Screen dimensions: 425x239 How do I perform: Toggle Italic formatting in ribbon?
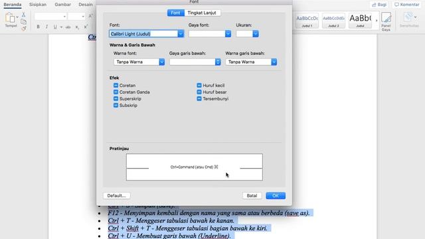[x=46, y=27]
